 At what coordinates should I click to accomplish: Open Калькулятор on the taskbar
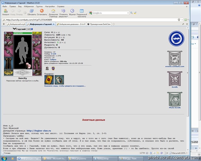[105, 159]
